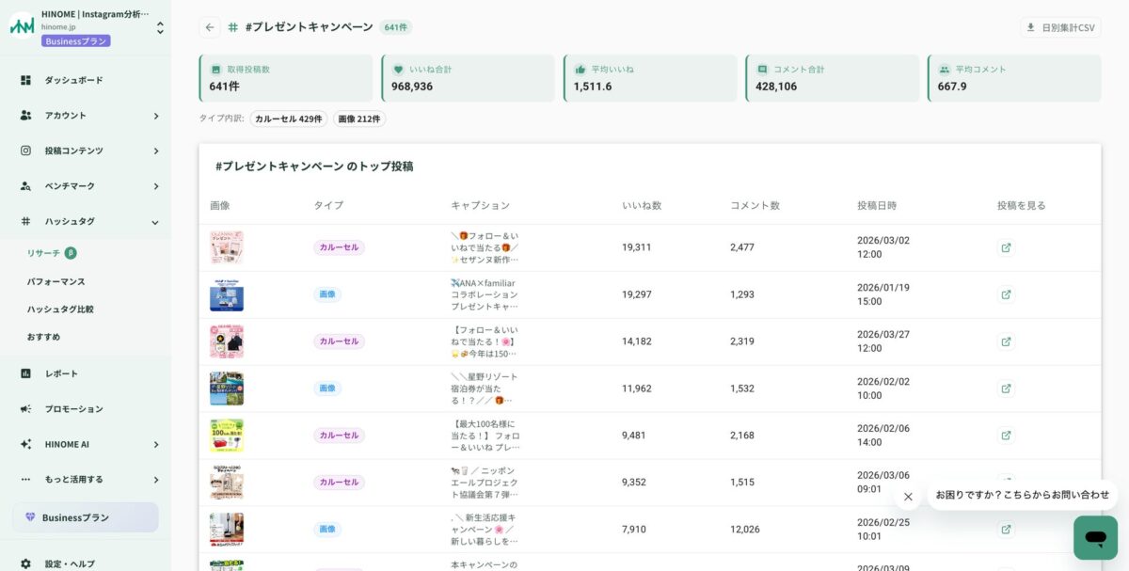The height and width of the screenshot is (571, 1129).
Task: Collapse the ハッシュタグ sidebar section
Action: (156, 220)
